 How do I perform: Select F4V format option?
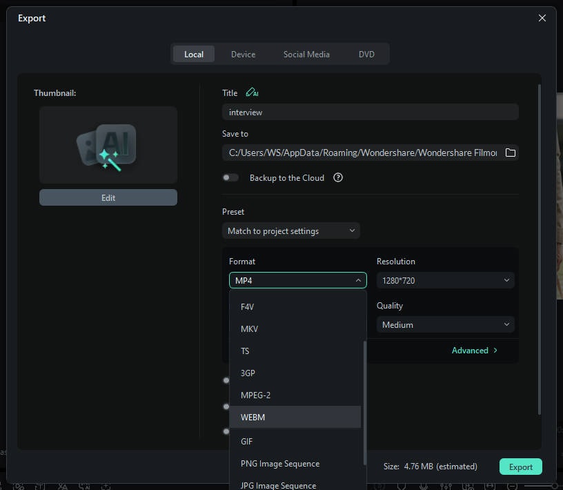click(295, 307)
